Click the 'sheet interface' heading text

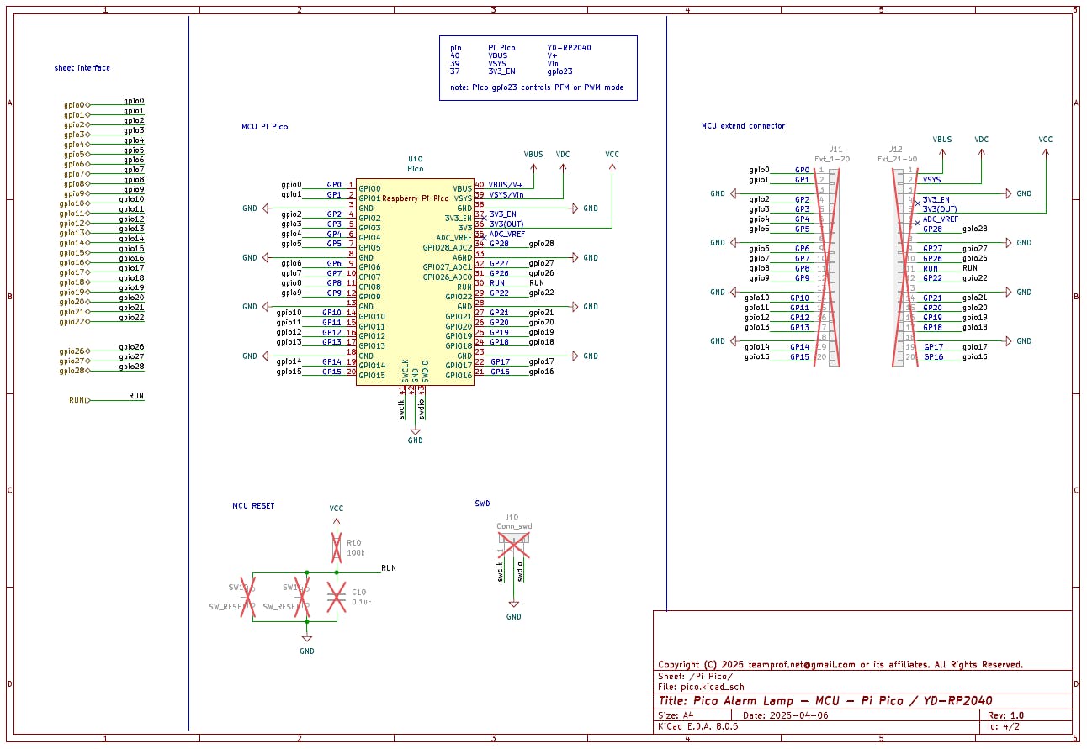(82, 68)
